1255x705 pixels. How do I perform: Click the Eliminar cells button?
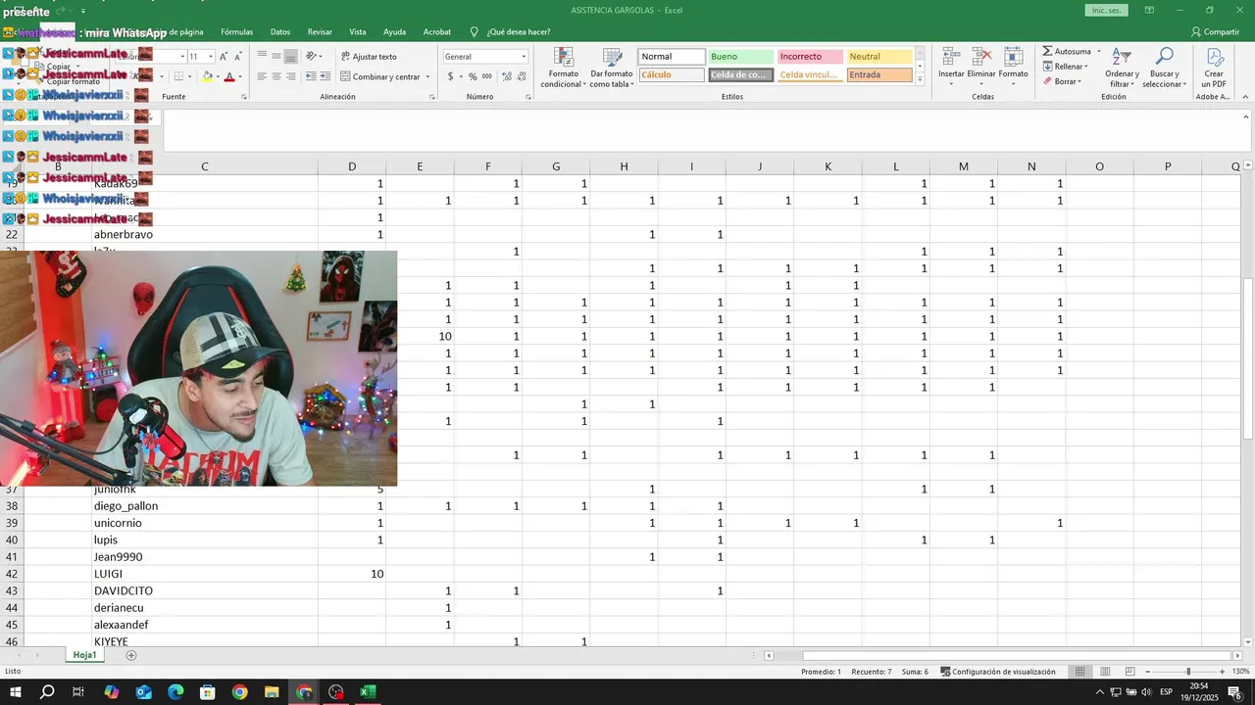(981, 67)
